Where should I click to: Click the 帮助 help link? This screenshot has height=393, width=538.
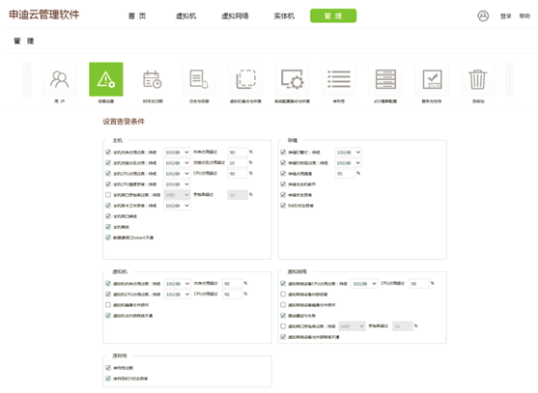524,16
